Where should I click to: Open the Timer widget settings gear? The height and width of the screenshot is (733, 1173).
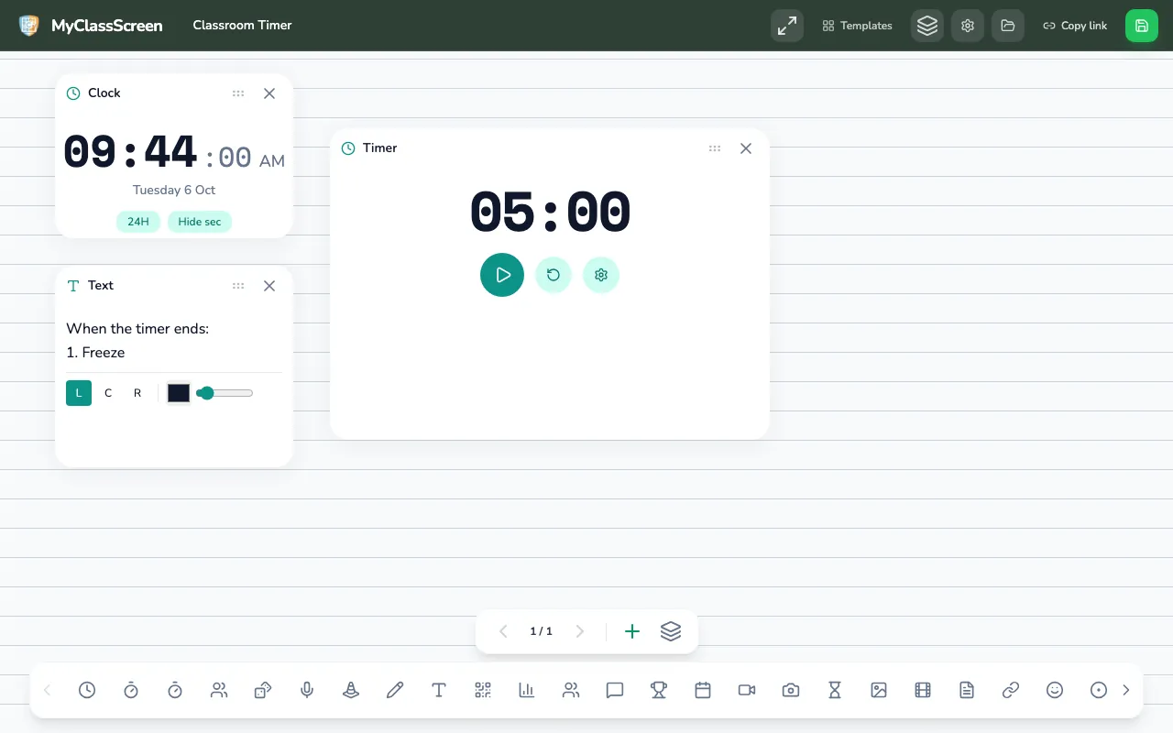click(x=601, y=275)
